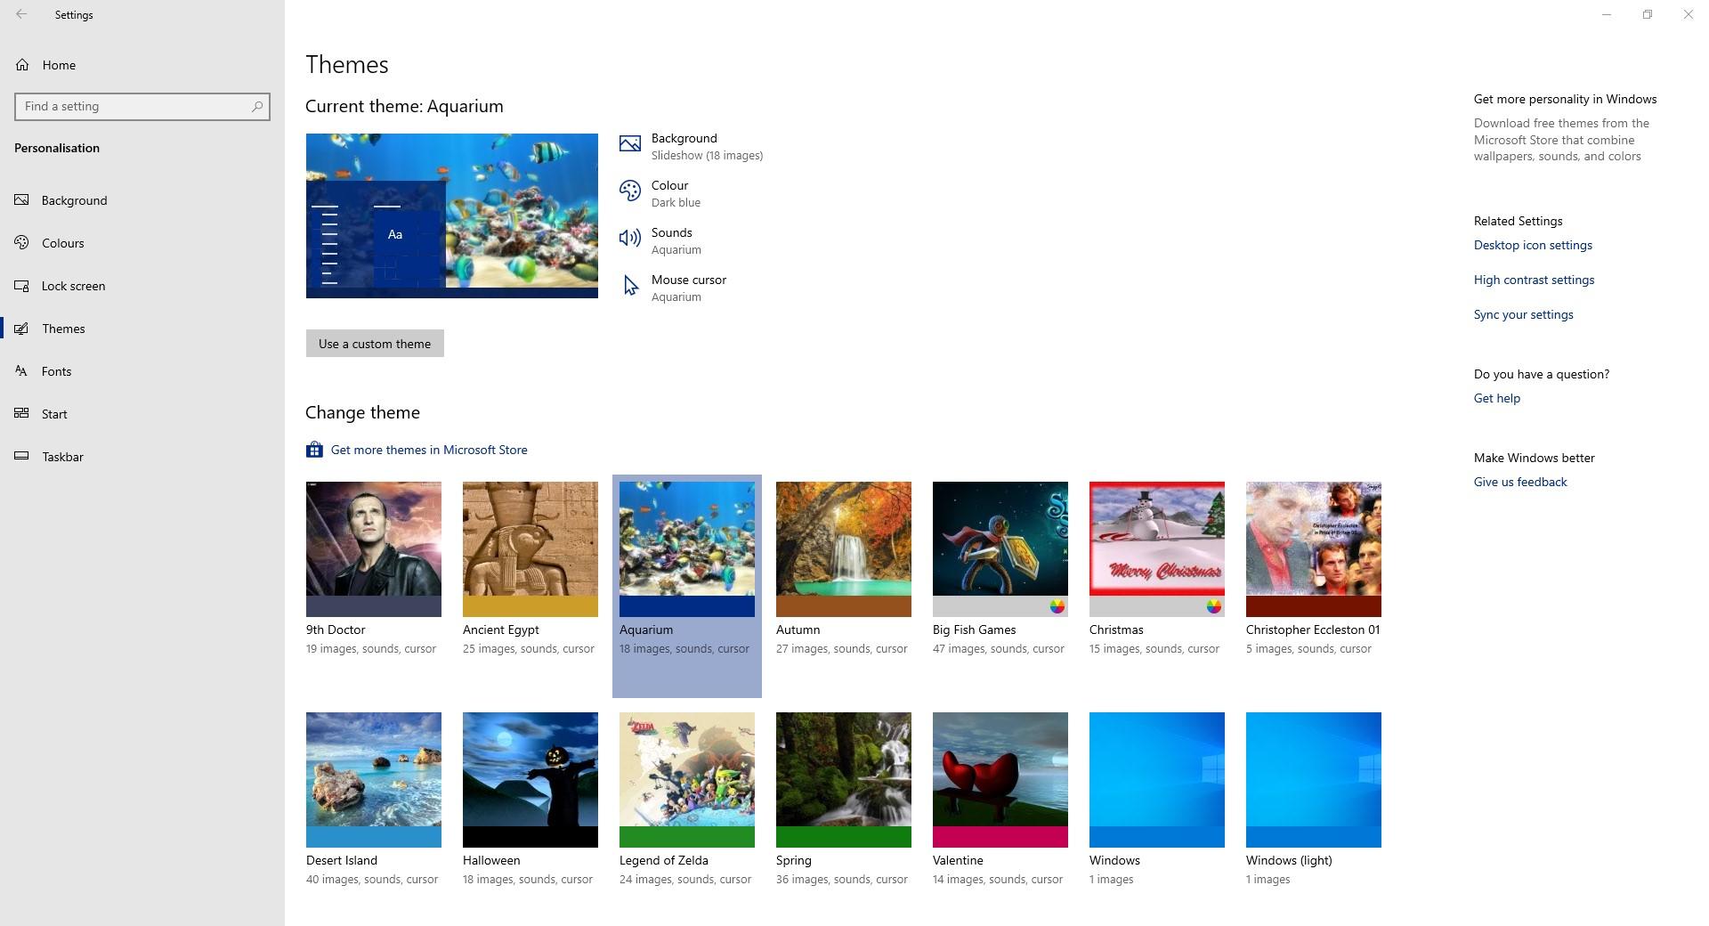Click the Lock screen icon in sidebar
The image size is (1709, 926).
click(x=22, y=286)
